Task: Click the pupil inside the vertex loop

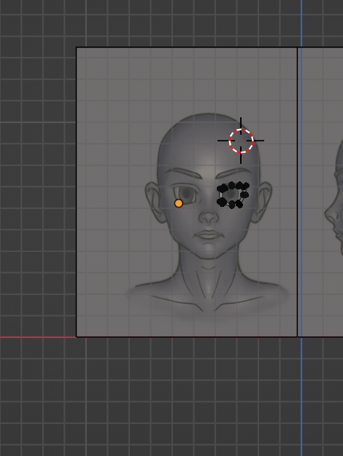Action: click(231, 194)
